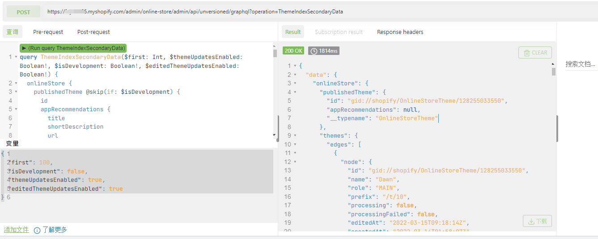Open the POST method selector
The width and height of the screenshot is (598, 239).
click(23, 12)
